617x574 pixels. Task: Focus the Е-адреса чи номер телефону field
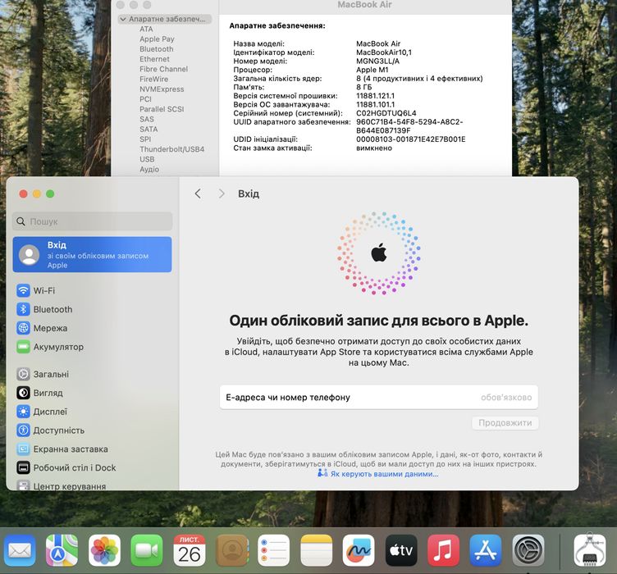[x=379, y=397]
